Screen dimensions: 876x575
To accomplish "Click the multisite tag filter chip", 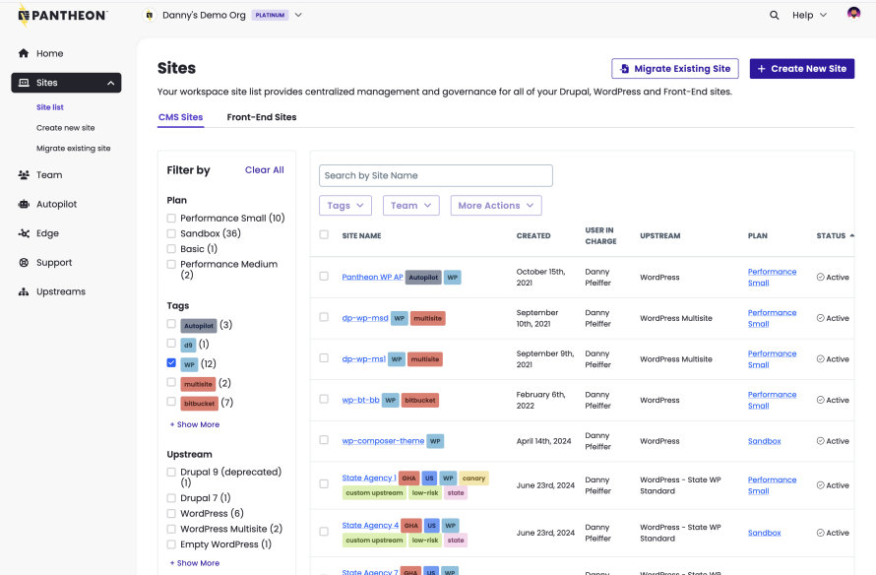I will click(x=198, y=384).
